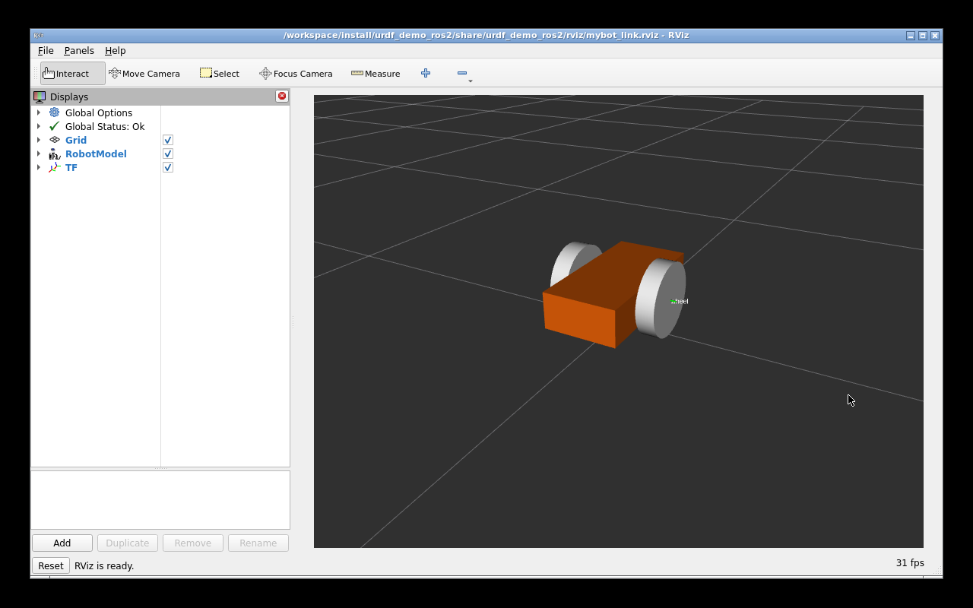973x608 pixels.
Task: Click the RobotModel display icon
Action: pyautogui.click(x=55, y=154)
